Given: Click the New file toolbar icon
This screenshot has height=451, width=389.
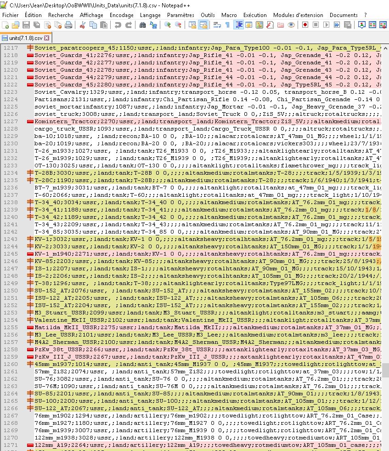Looking at the screenshot, I should tap(5, 25).
